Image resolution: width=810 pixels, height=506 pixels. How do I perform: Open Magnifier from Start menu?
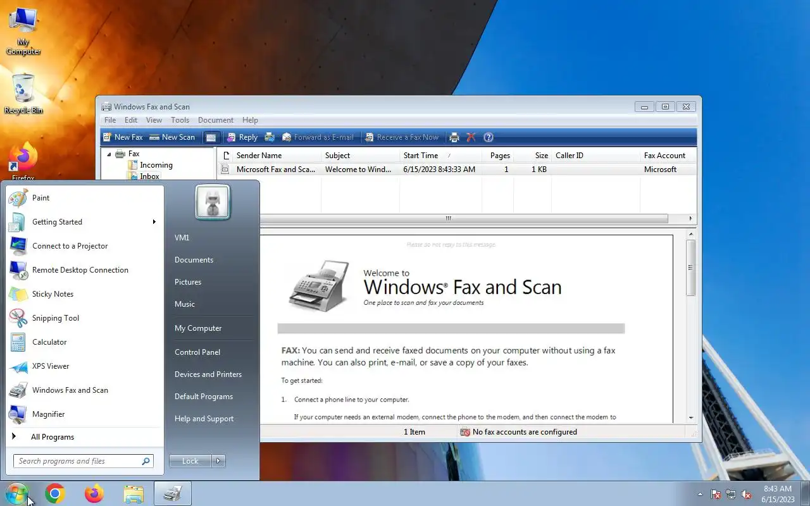click(85, 414)
